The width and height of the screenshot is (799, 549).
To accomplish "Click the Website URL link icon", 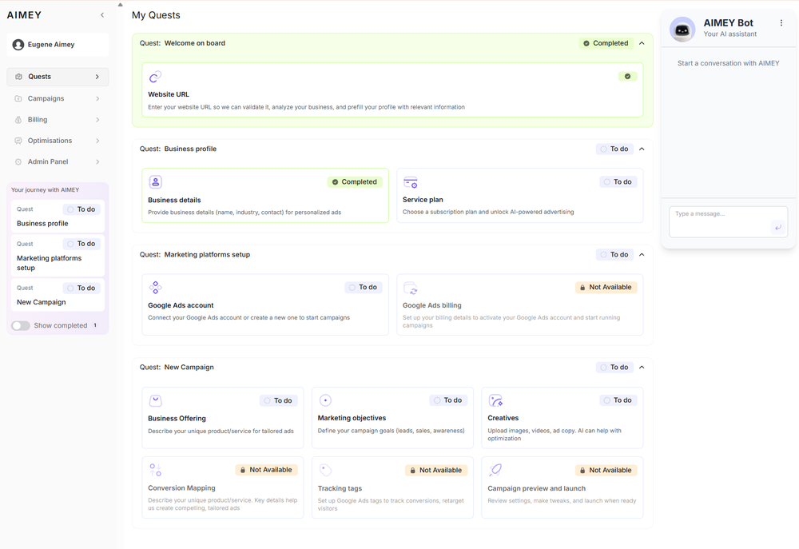I will pyautogui.click(x=155, y=77).
